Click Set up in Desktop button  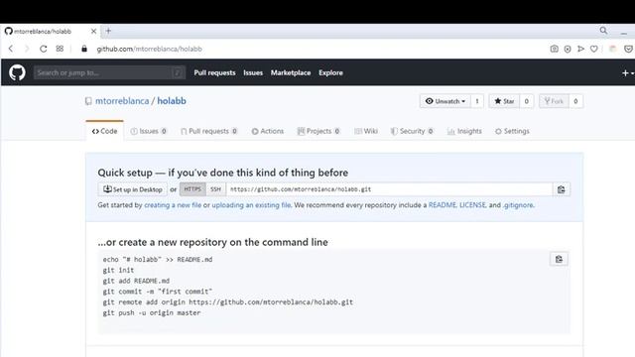click(132, 189)
